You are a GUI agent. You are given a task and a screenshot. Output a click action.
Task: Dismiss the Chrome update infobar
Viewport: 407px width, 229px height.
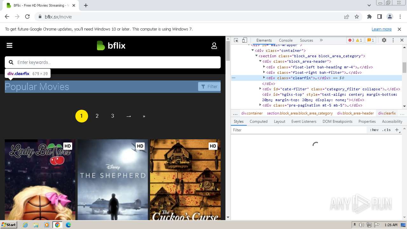coord(399,29)
